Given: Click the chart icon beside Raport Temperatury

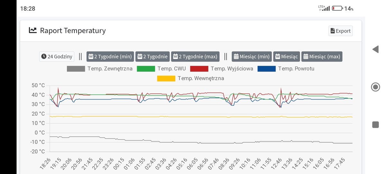Looking at the screenshot, I should point(32,30).
